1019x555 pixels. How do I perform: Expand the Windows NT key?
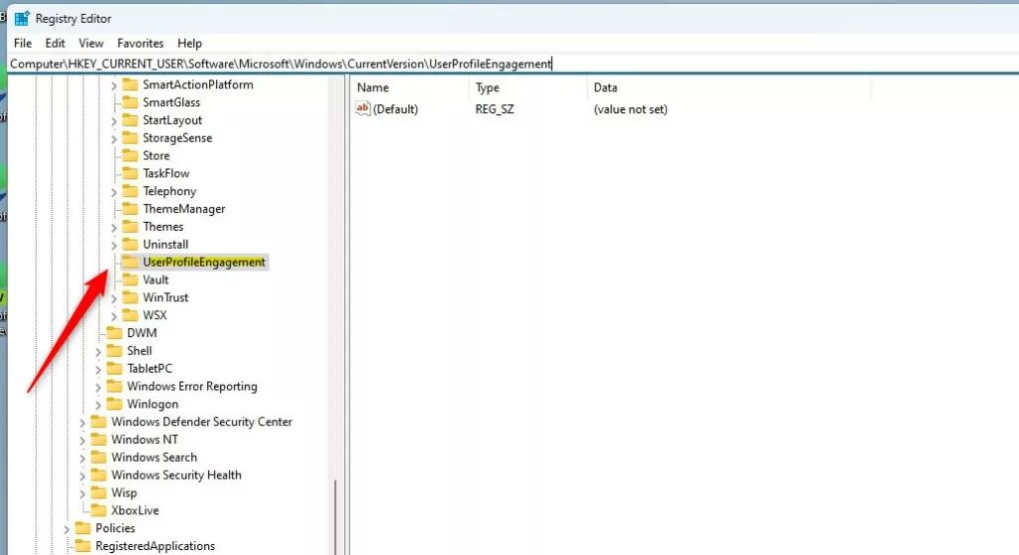click(x=82, y=440)
